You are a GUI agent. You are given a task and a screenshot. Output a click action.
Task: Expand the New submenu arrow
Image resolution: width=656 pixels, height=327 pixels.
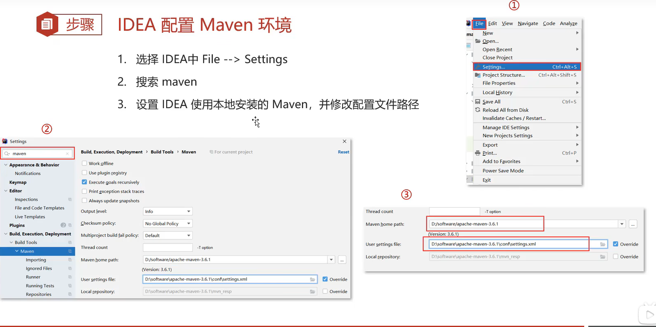tap(577, 33)
